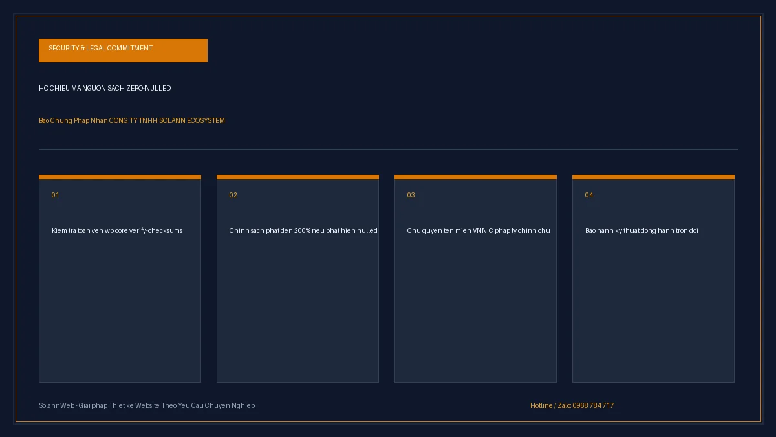Click the orange top bar of card 04
This screenshot has height=437, width=776.
653,177
